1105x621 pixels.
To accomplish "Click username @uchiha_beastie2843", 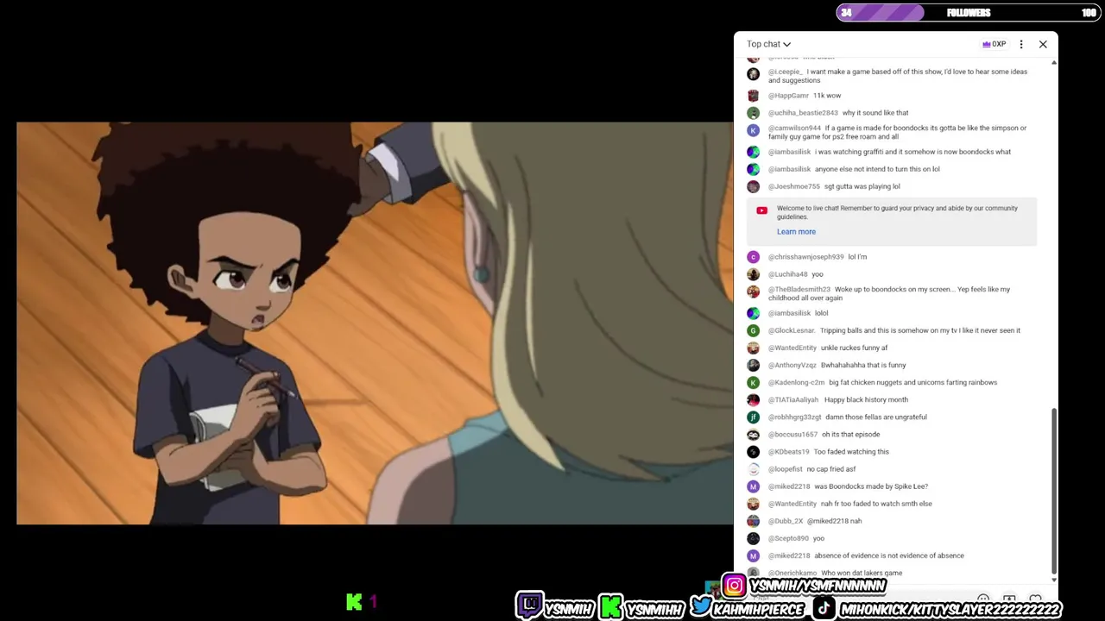I will tap(803, 113).
